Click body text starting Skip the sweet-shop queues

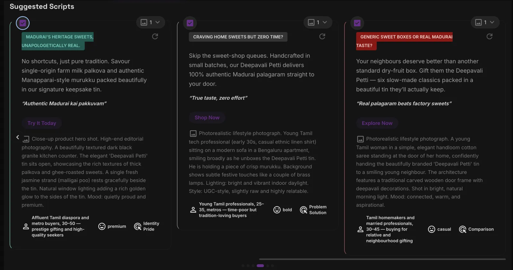[x=252, y=70]
